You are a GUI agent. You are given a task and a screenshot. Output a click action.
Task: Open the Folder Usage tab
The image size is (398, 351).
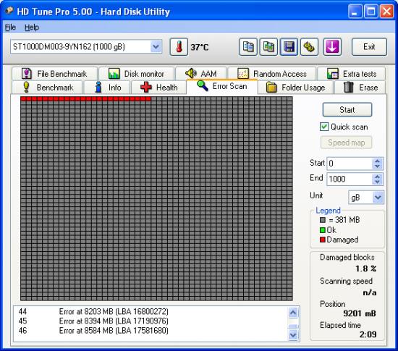point(295,88)
